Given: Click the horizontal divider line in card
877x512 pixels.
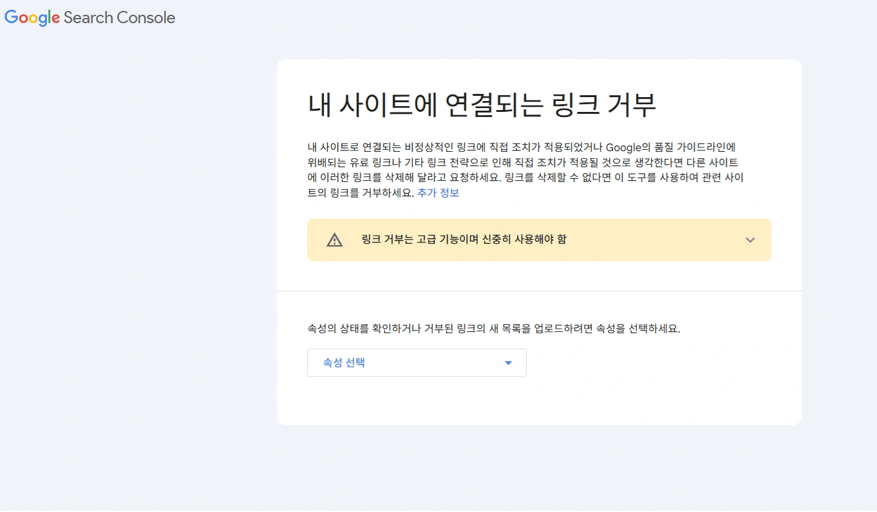Looking at the screenshot, I should [x=539, y=291].
